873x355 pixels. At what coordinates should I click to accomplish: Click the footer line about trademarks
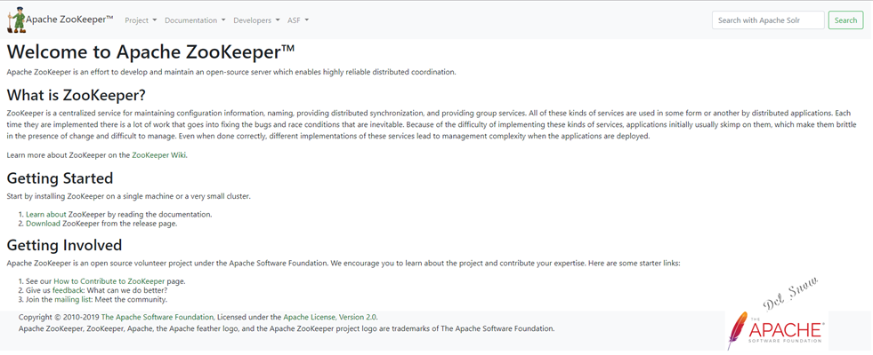tap(287, 328)
